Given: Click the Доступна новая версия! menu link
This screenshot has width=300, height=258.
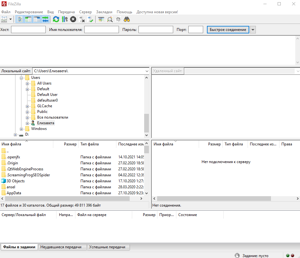Looking at the screenshot, I should coord(157,12).
